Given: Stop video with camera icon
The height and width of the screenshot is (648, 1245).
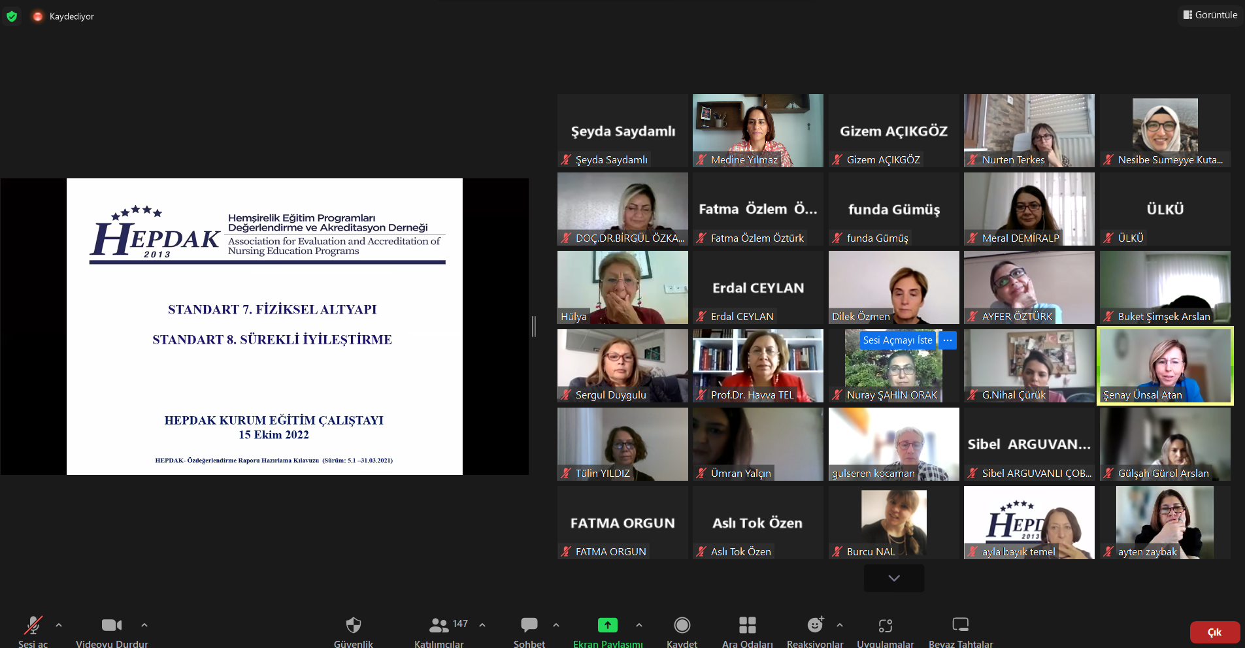Looking at the screenshot, I should [x=112, y=625].
